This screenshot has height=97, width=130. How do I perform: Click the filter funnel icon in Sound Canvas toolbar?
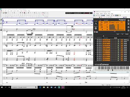tap(120, 15)
